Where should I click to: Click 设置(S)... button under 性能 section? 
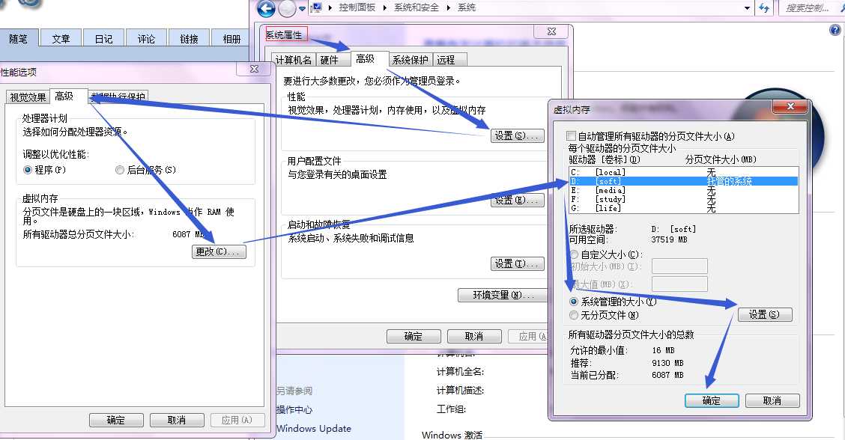click(x=518, y=135)
